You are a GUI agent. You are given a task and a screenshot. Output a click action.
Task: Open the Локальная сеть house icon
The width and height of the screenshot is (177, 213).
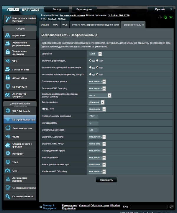coord(8,128)
